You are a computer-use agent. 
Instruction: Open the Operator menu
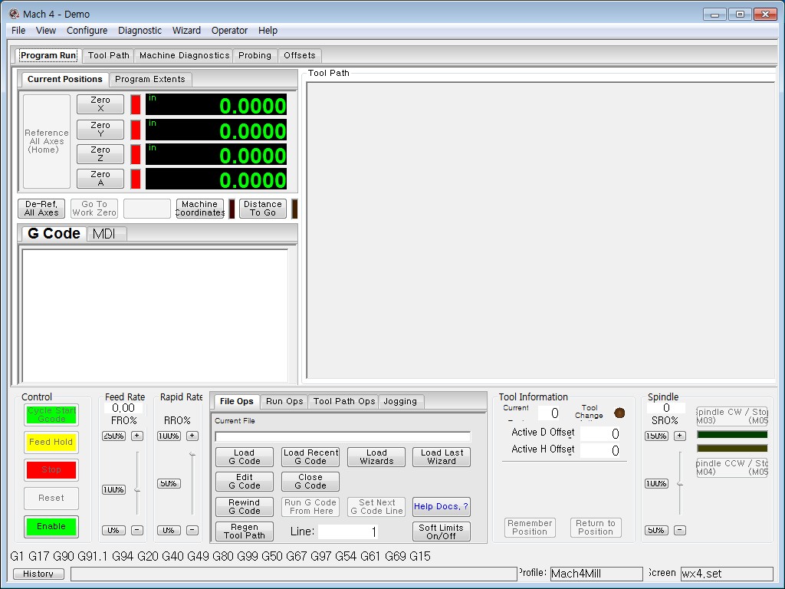[x=229, y=31]
